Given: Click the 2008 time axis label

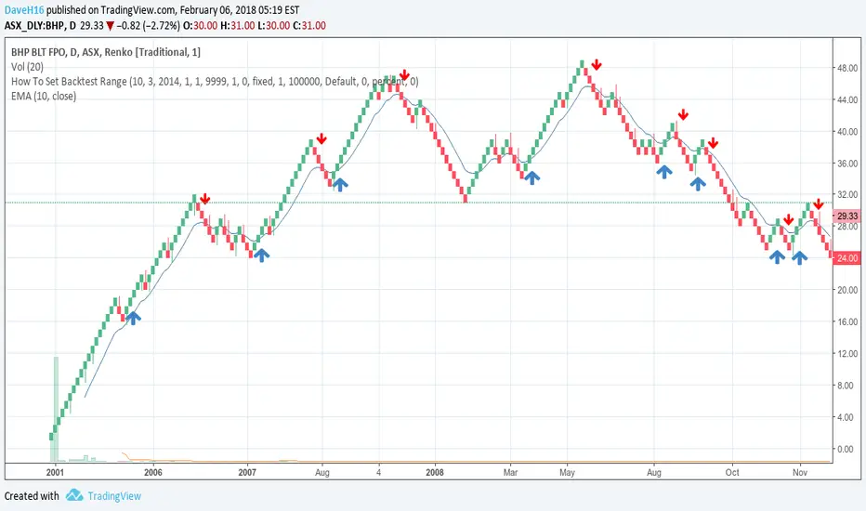Looking at the screenshot, I should (x=435, y=472).
